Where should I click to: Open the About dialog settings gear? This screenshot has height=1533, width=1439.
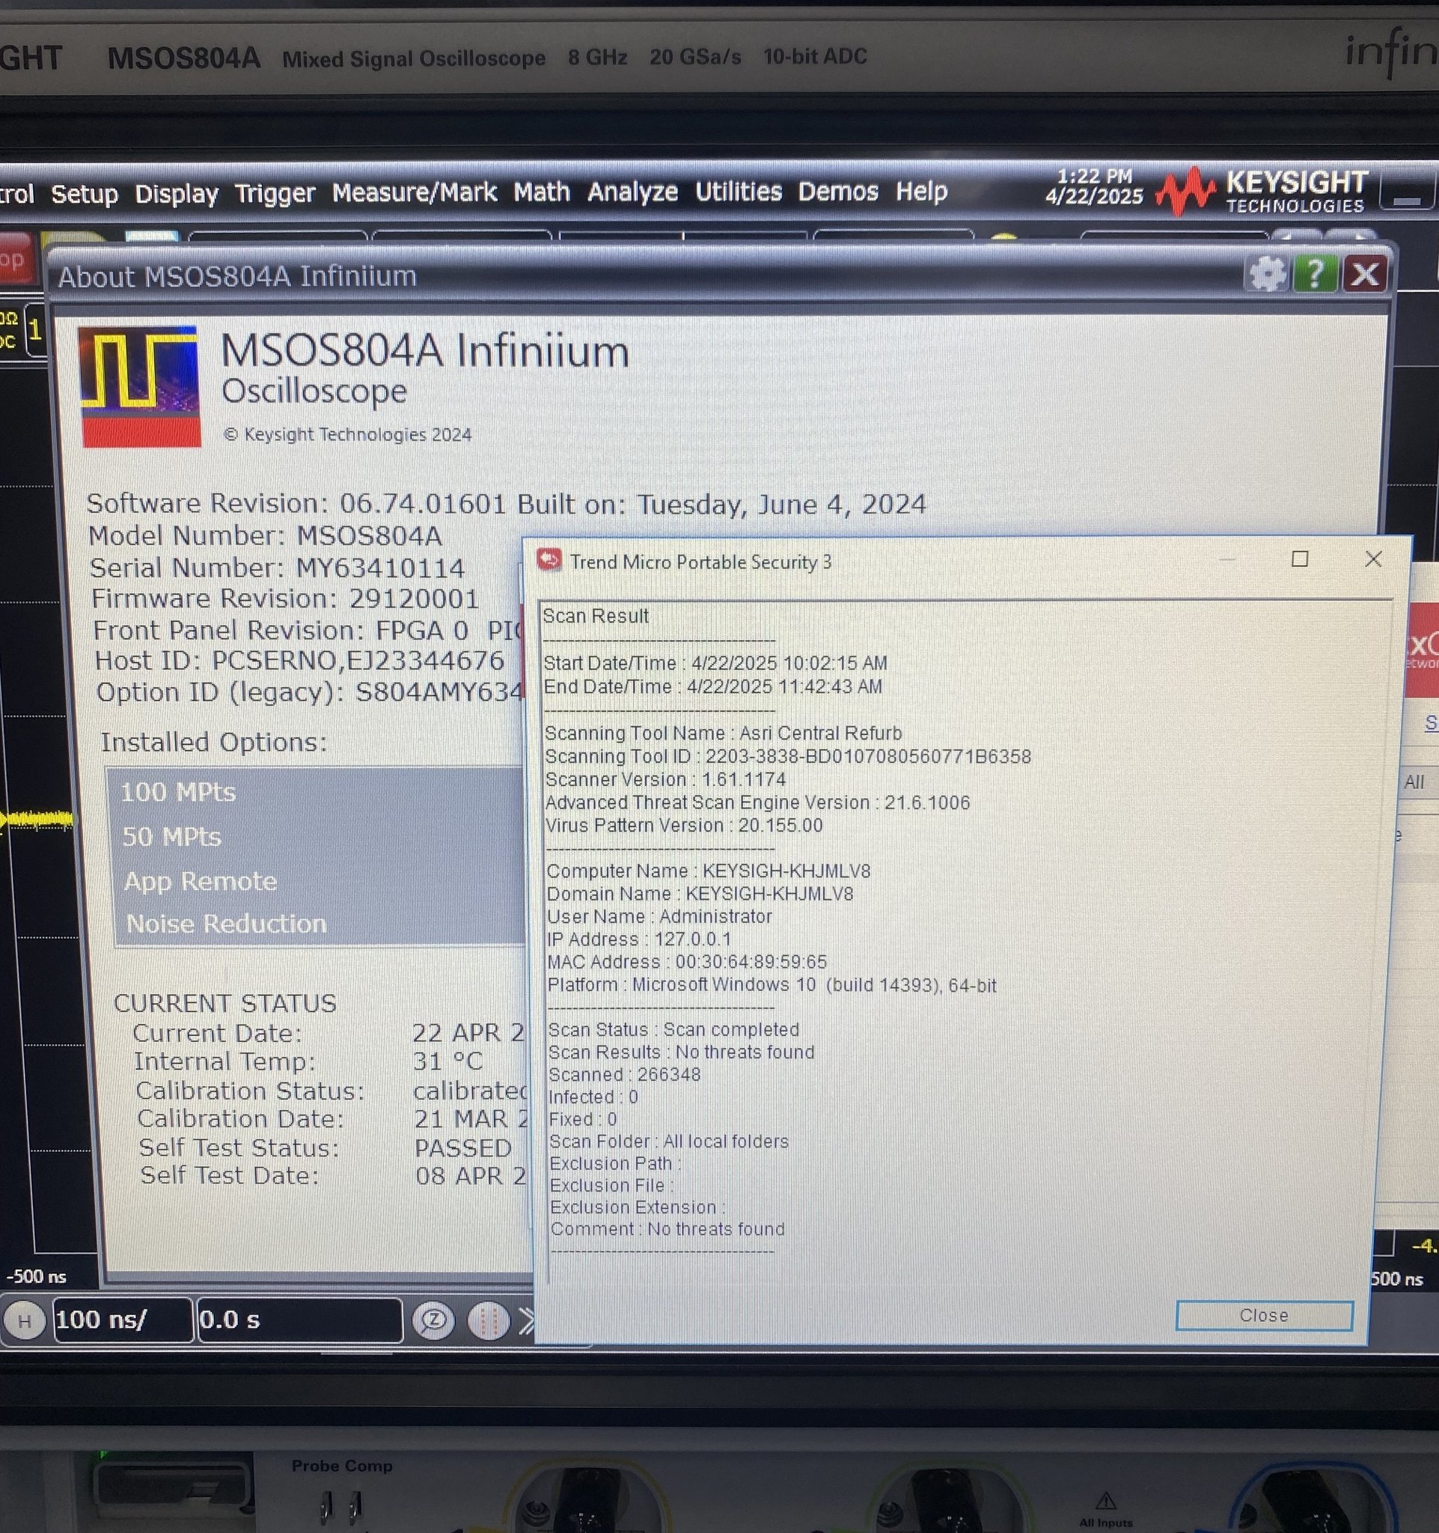pos(1267,274)
